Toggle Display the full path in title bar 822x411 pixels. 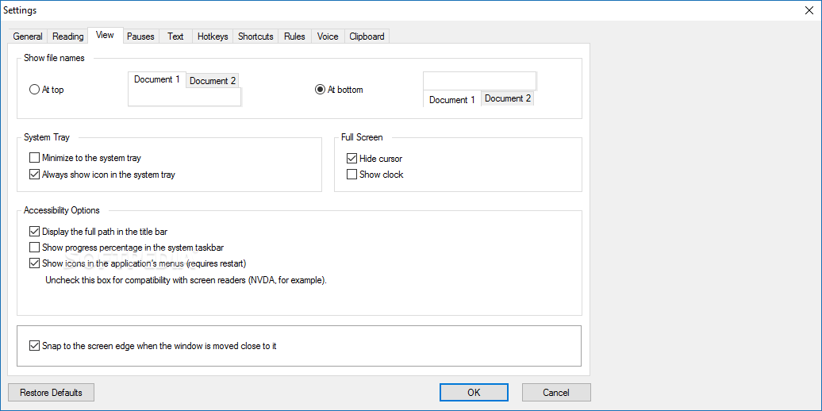35,232
